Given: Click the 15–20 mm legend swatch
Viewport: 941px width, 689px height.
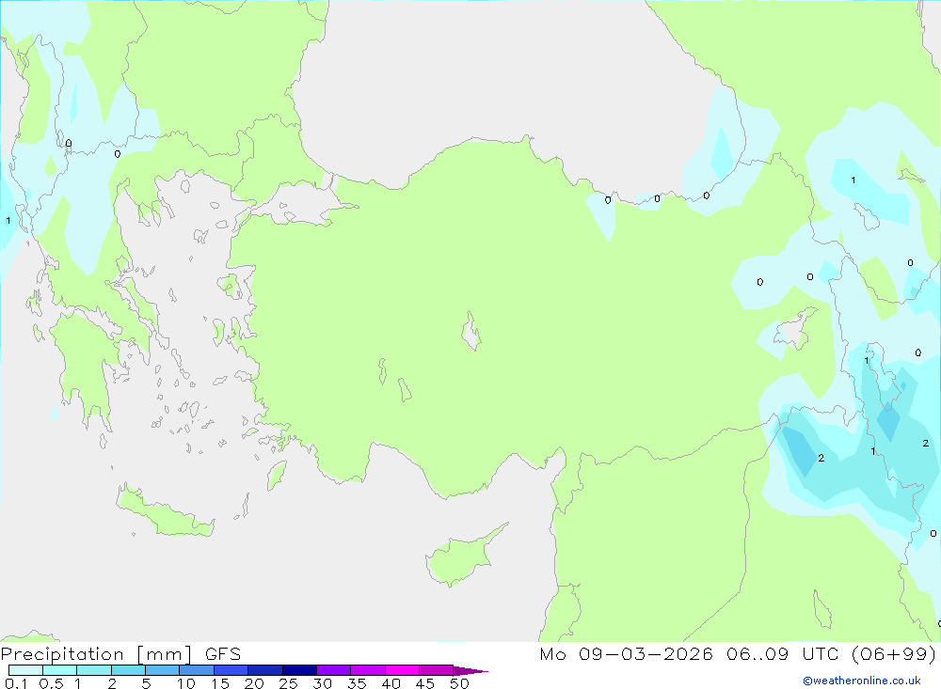Looking at the screenshot, I should (x=231, y=670).
